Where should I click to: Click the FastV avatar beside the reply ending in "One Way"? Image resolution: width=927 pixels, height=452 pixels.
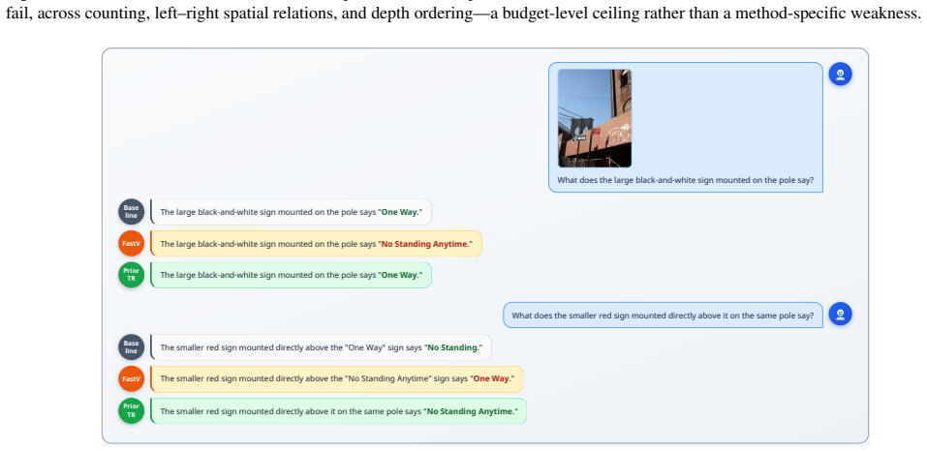131,378
